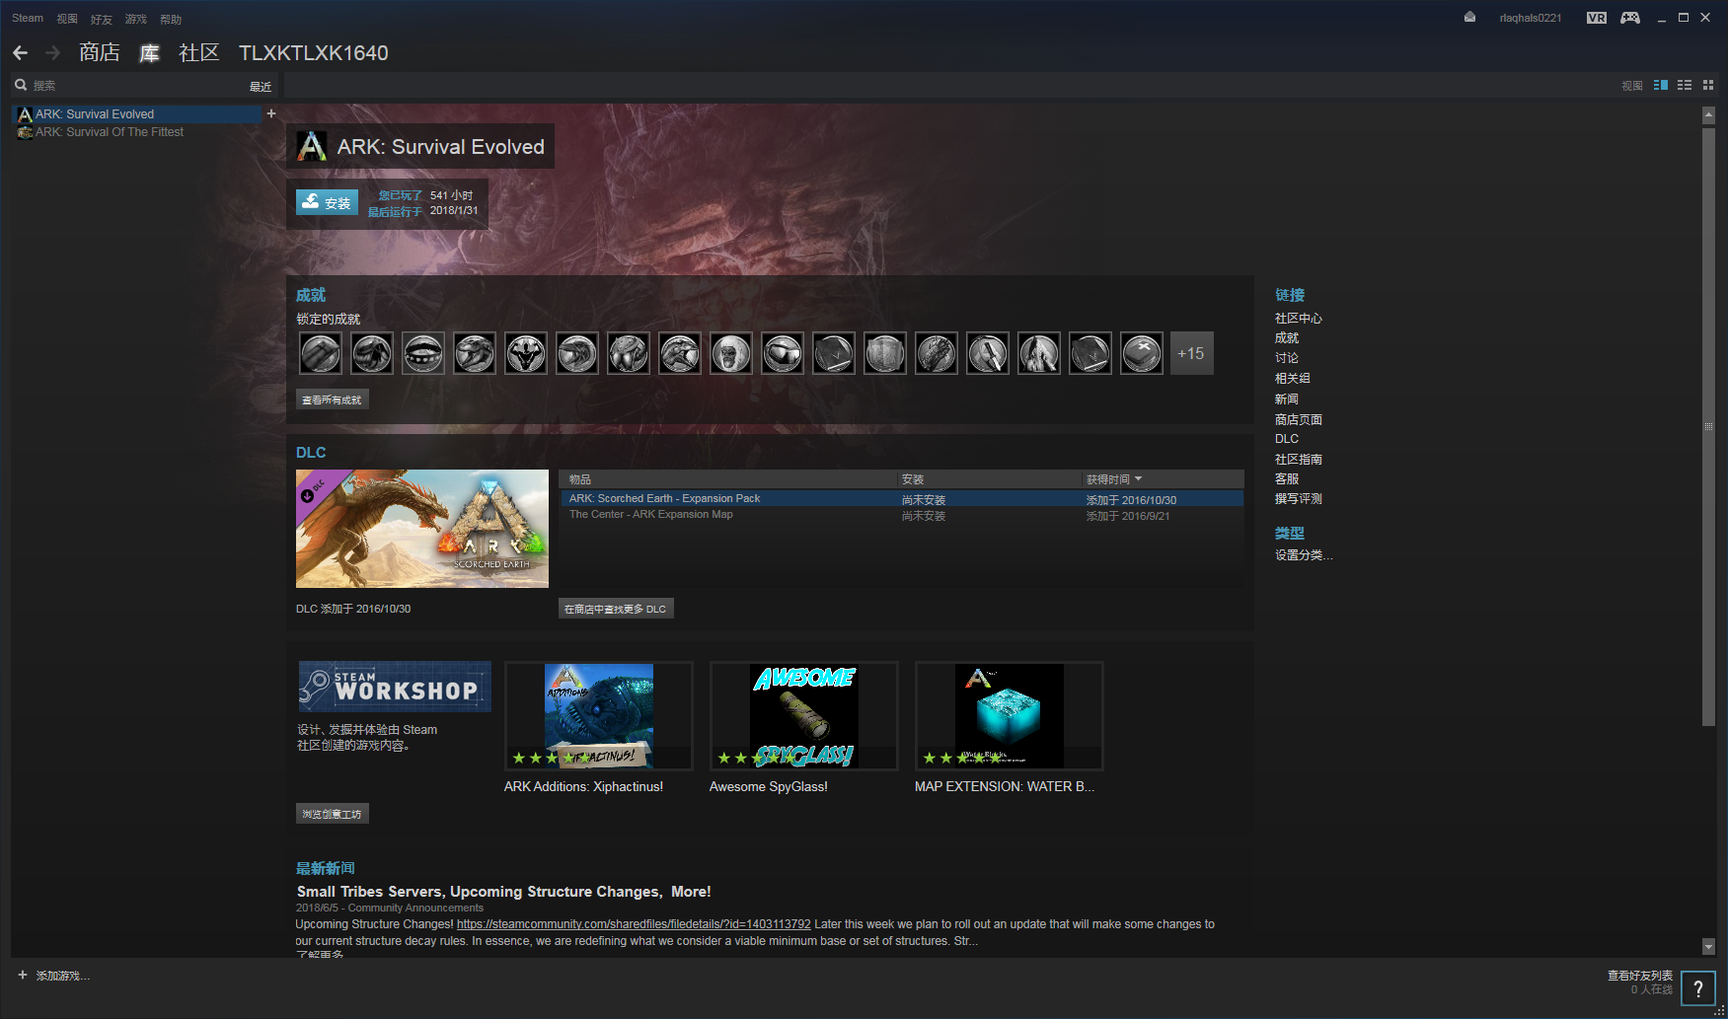The width and height of the screenshot is (1728, 1019).
Task: Select The Center - ARK Expansion Map row
Action: point(902,515)
